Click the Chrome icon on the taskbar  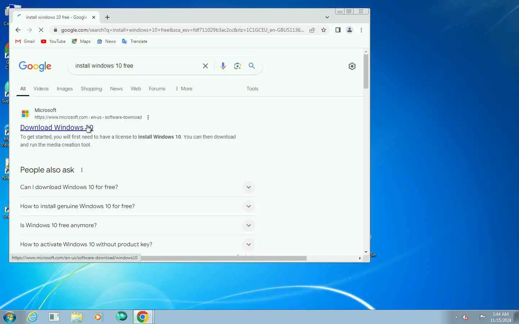(x=143, y=317)
